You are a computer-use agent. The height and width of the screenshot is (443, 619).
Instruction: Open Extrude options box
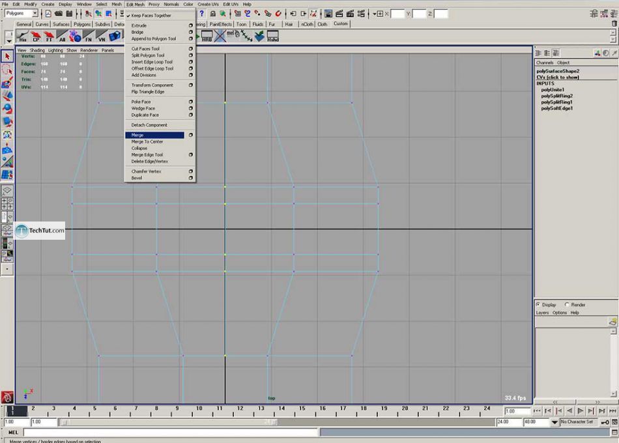191,25
